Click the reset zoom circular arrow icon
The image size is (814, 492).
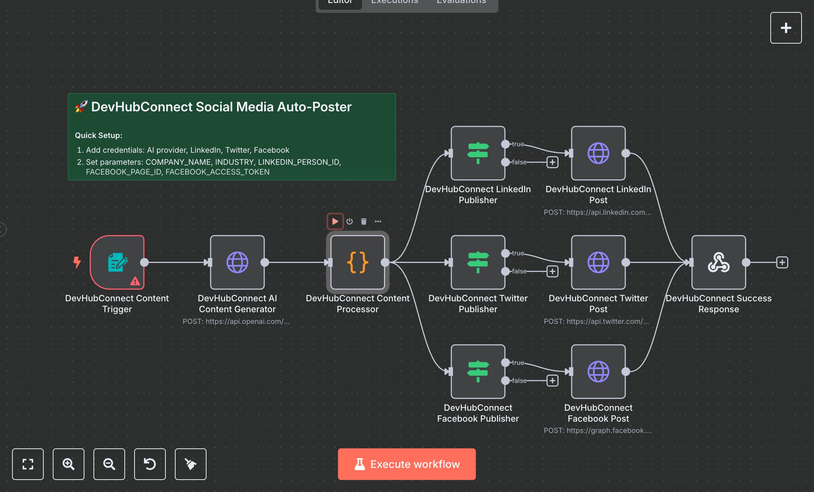pyautogui.click(x=150, y=464)
